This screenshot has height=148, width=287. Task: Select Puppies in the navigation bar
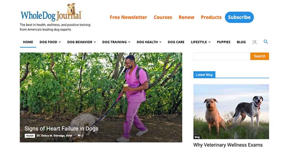[224, 42]
